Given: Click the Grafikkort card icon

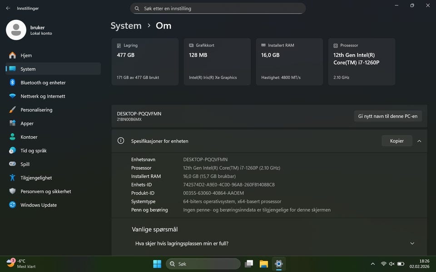Looking at the screenshot, I should point(191,45).
